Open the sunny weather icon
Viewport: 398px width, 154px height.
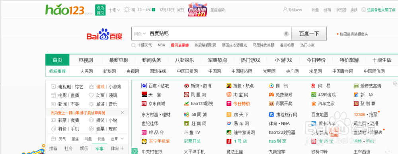point(127,10)
